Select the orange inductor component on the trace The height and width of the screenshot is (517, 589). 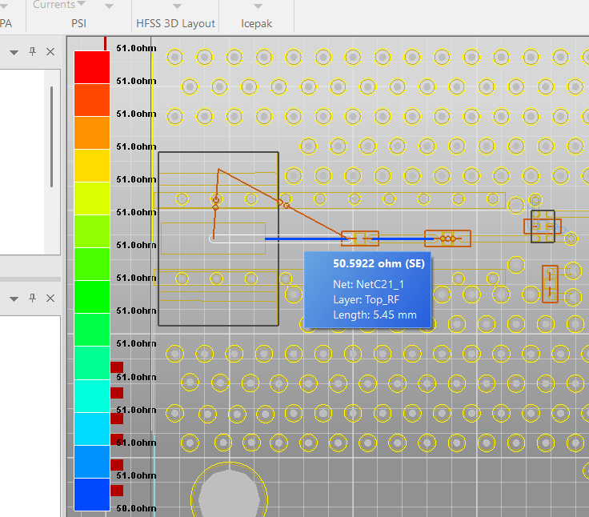click(447, 238)
